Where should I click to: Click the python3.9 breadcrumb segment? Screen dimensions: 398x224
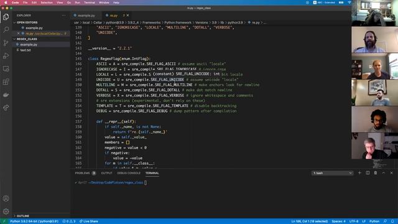click(x=235, y=22)
